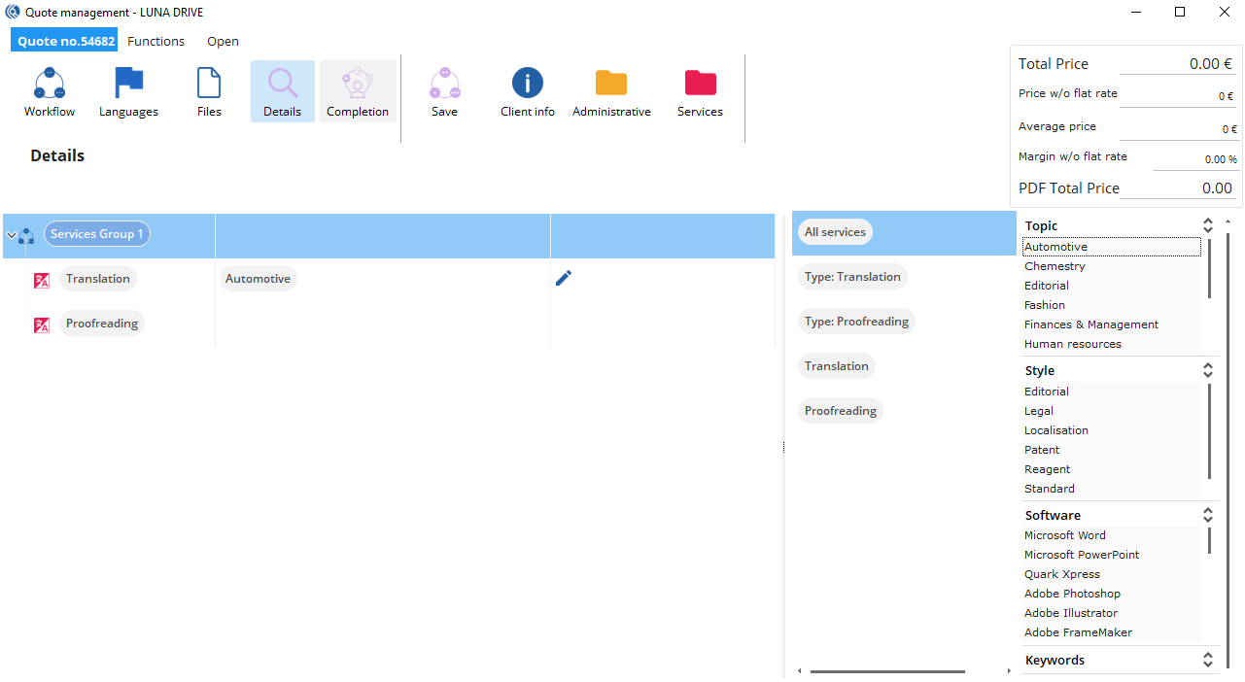Click the horizontal scrollbar under services list

point(886,671)
